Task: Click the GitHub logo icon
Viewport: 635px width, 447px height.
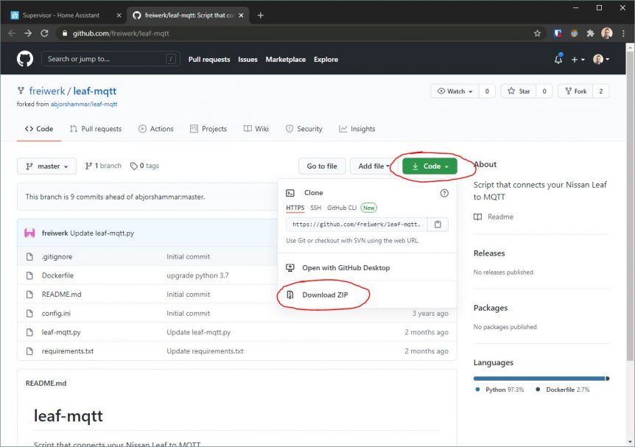Action: (24, 58)
